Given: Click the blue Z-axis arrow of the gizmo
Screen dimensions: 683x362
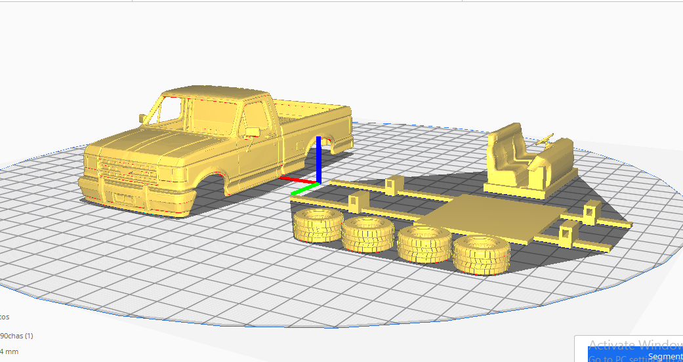Looking at the screenshot, I should (x=318, y=159).
